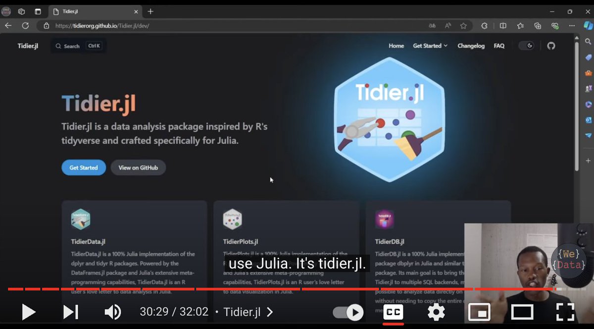Switch to miniplayer mode

tap(479, 312)
